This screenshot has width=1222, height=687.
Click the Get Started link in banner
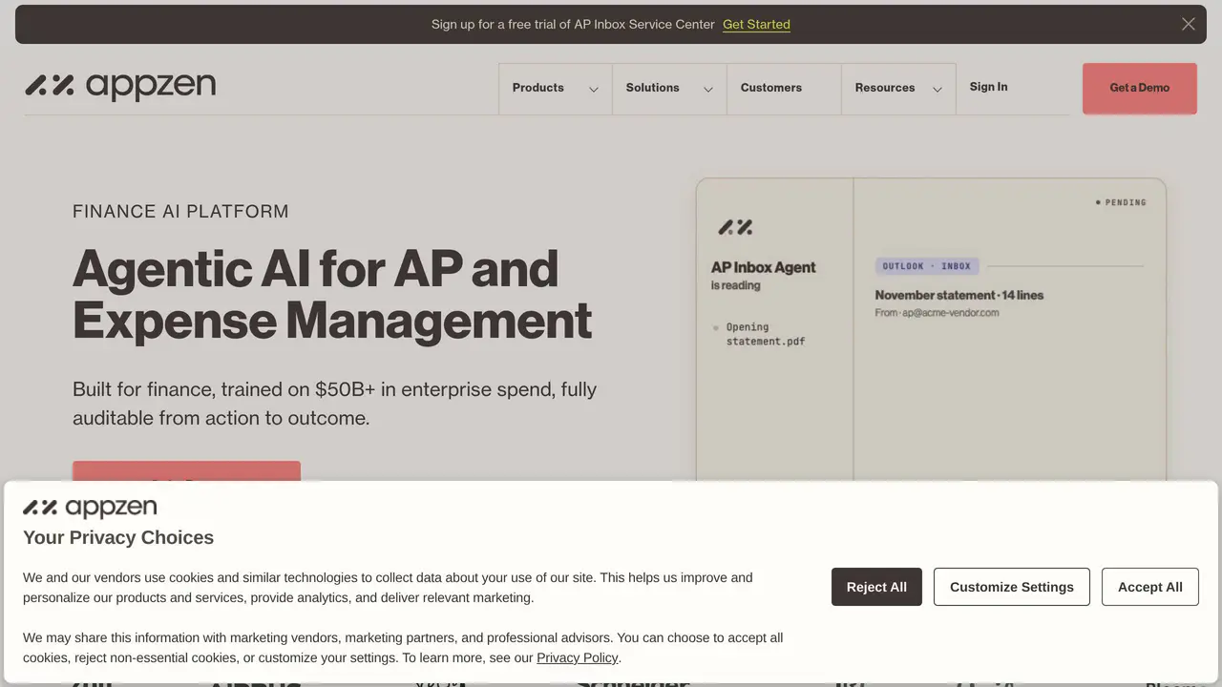point(756,24)
